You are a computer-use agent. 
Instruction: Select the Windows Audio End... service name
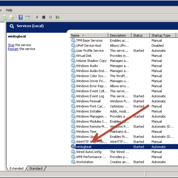click(x=91, y=71)
